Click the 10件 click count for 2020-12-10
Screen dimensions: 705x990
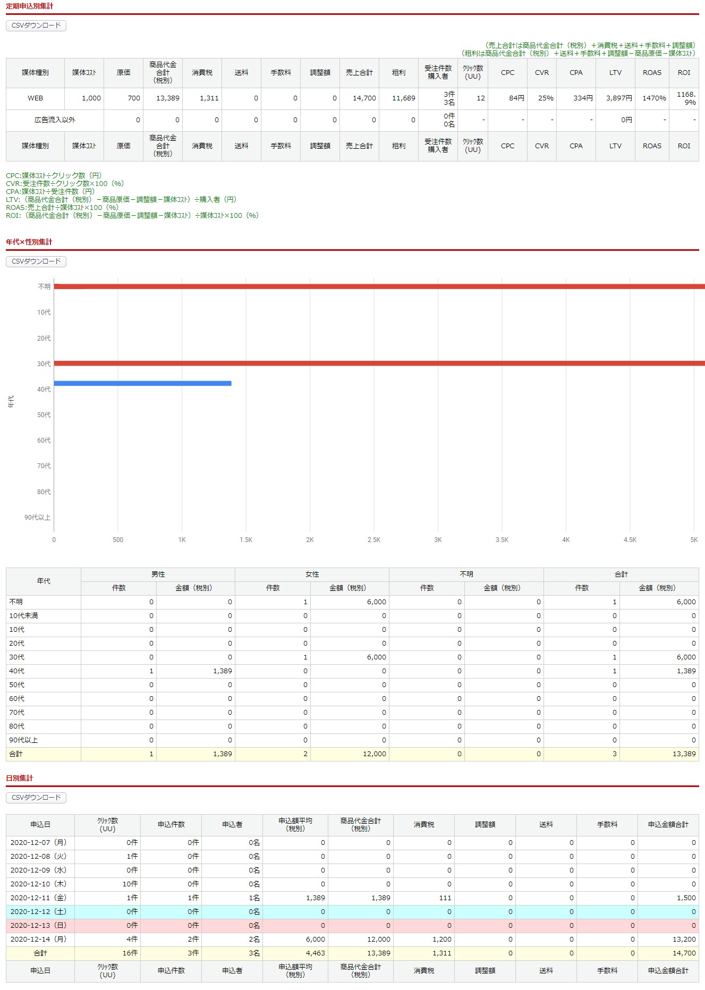tap(130, 884)
